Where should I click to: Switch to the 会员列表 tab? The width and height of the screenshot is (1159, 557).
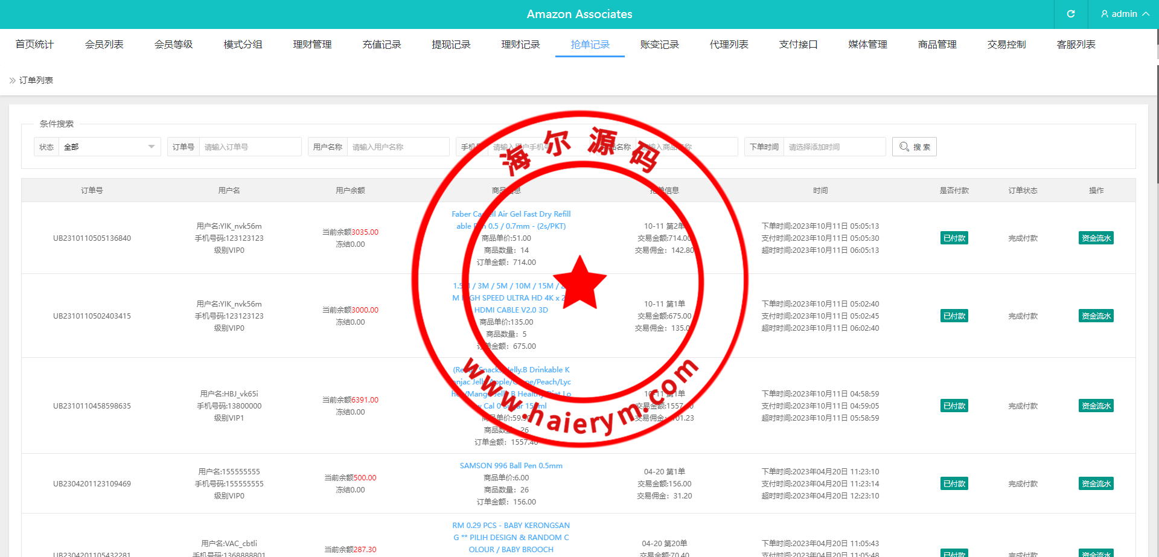[x=104, y=45]
